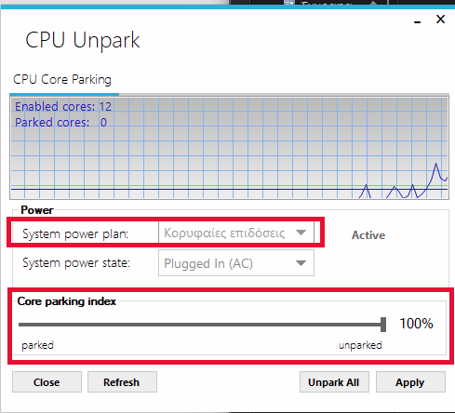Click the 100% index value
This screenshot has width=455, height=413.
pos(416,324)
